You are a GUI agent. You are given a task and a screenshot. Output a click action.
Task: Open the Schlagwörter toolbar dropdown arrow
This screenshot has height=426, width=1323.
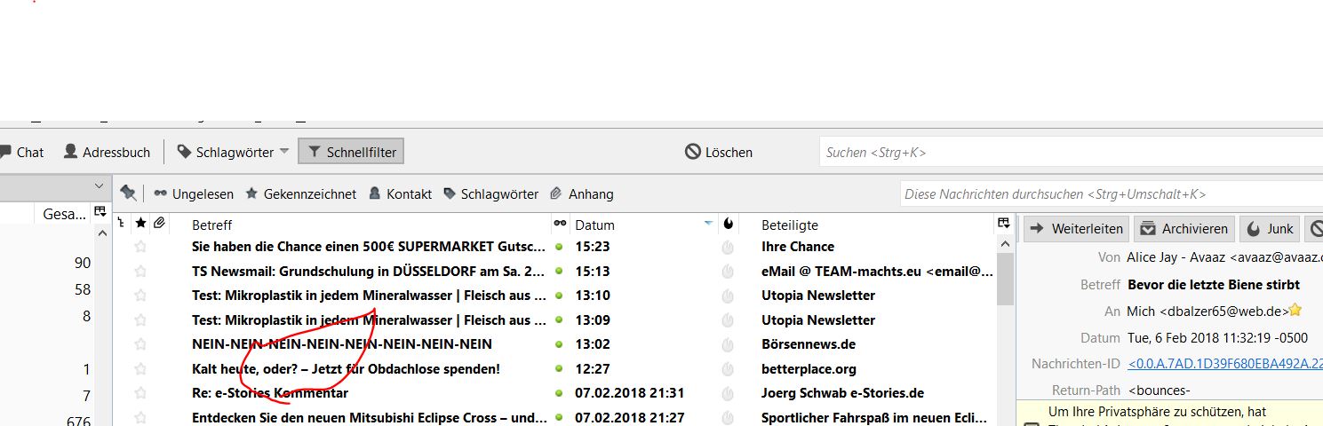coord(284,151)
